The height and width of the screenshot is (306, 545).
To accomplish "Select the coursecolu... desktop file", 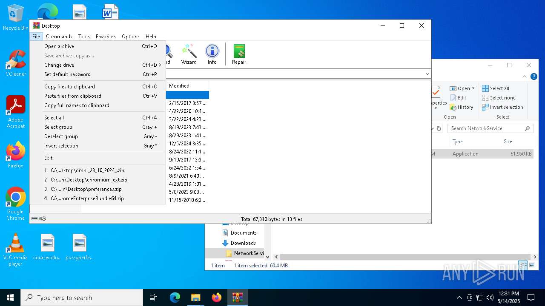I will pos(48,247).
